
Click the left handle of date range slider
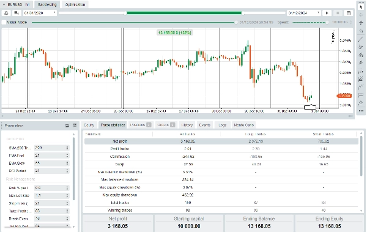point(125,13)
